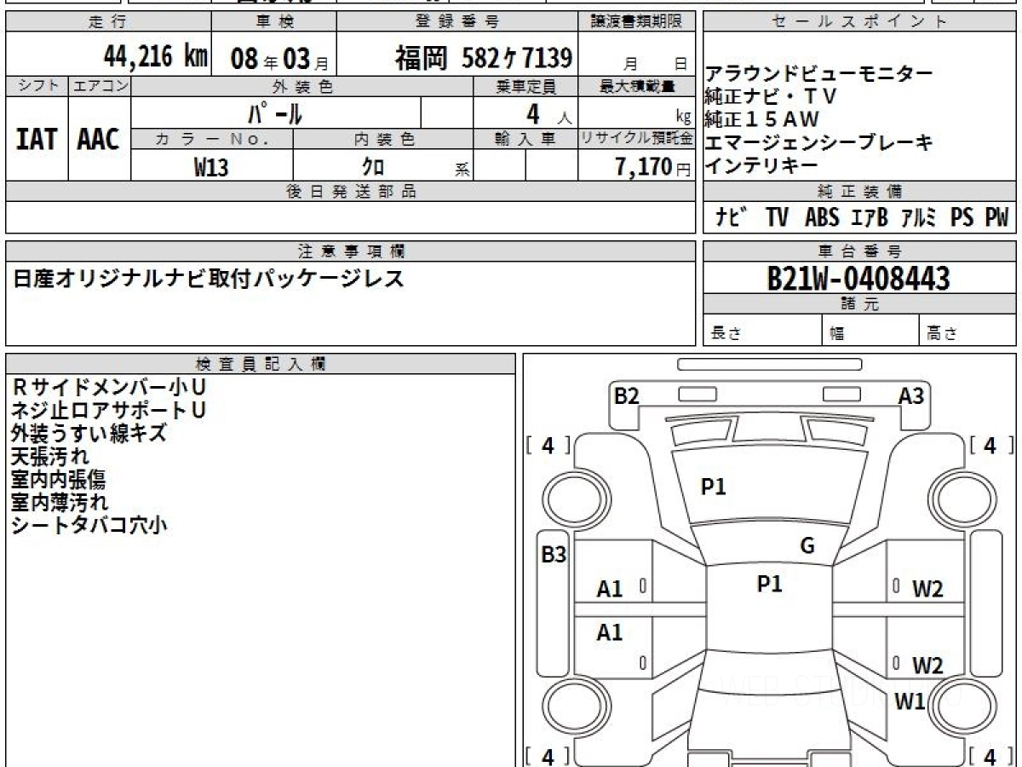Screen dimensions: 1022x767
Task: Click B3 mark beside left door
Action: tap(554, 555)
